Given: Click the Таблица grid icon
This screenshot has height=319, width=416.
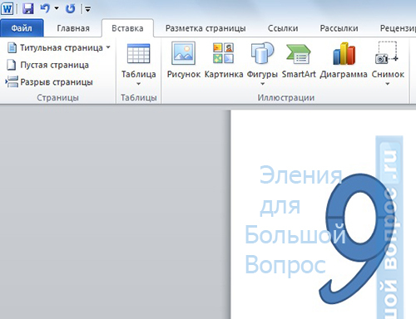Looking at the screenshot, I should tap(138, 53).
